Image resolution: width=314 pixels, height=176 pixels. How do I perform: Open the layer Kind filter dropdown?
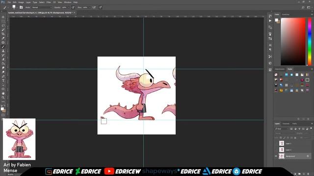282,129
